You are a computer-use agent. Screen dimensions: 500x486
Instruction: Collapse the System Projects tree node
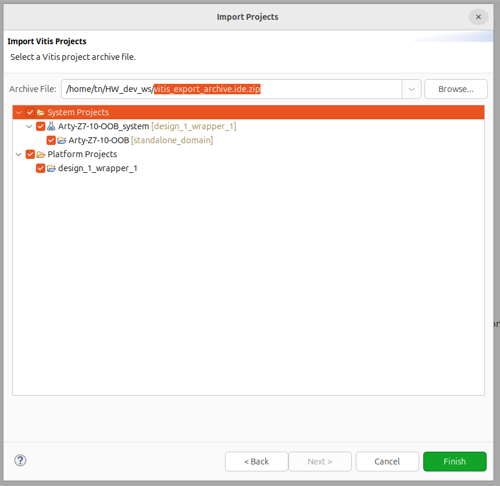(19, 112)
